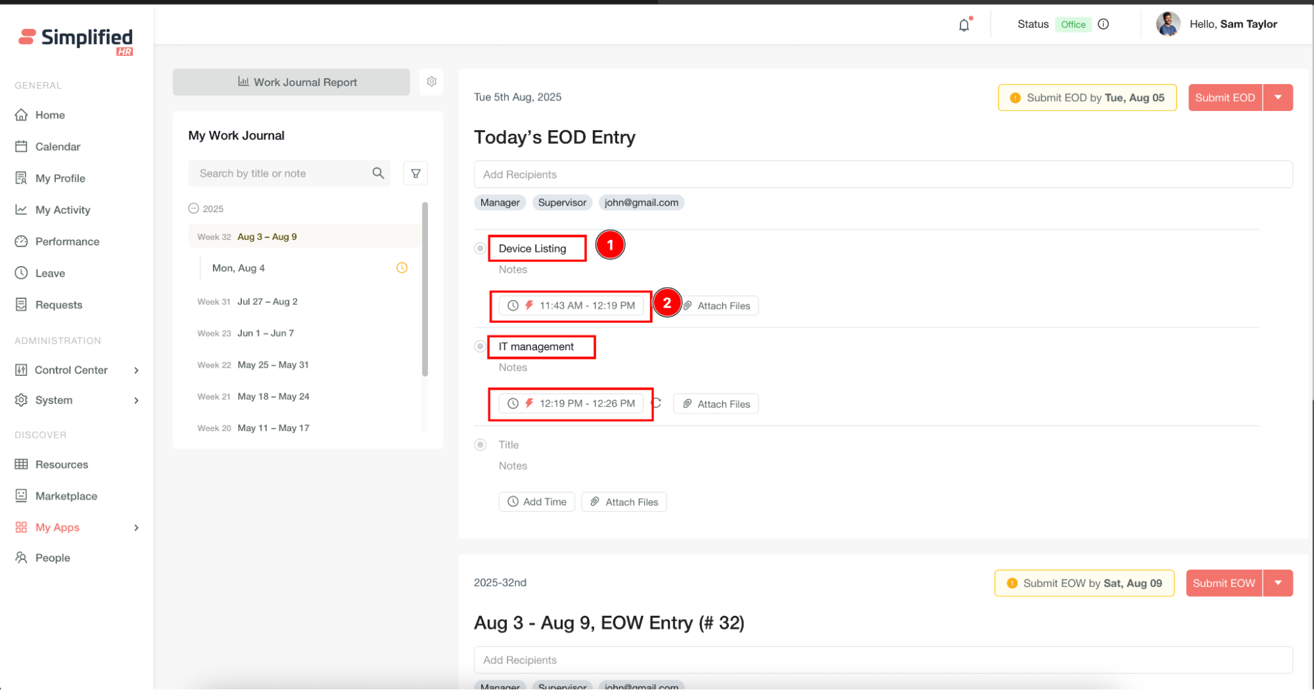This screenshot has height=690, width=1314.
Task: Click the EOD Add Recipients field
Action: pyautogui.click(x=883, y=175)
